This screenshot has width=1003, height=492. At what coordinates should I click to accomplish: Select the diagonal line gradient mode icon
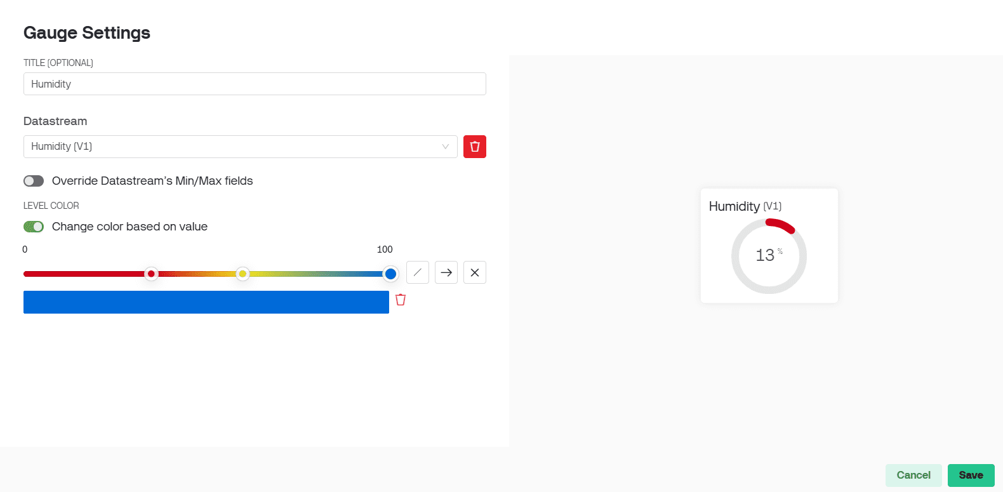tap(417, 272)
